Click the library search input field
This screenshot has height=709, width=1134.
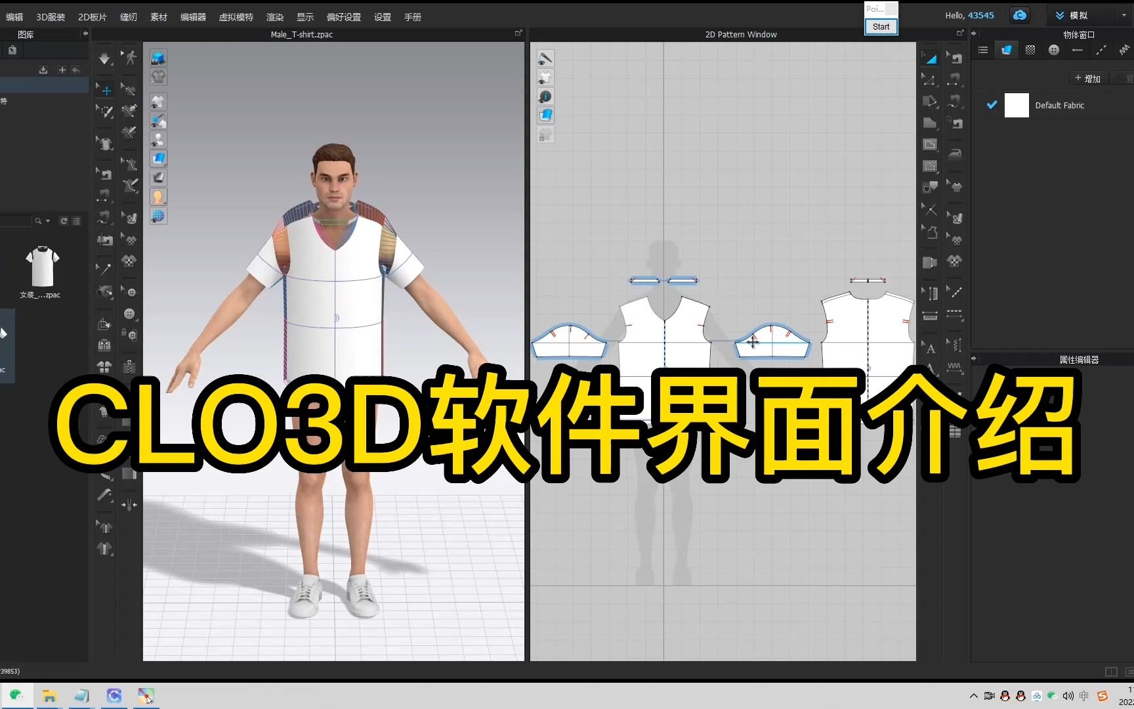point(16,221)
